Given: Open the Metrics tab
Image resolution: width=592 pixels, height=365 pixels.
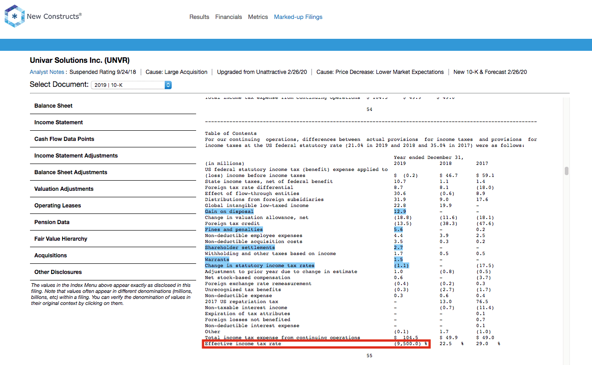Looking at the screenshot, I should [258, 17].
